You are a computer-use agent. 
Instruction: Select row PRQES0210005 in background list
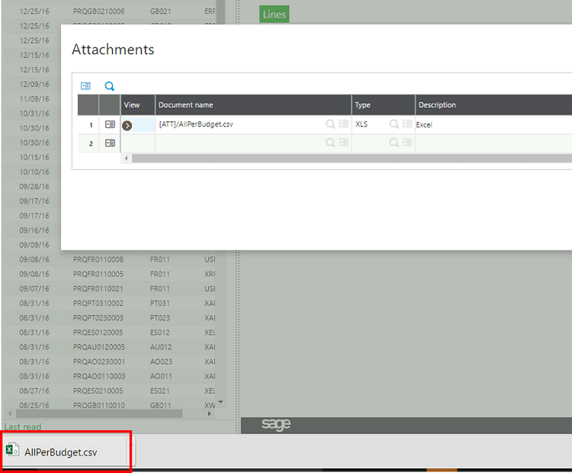(x=108, y=391)
